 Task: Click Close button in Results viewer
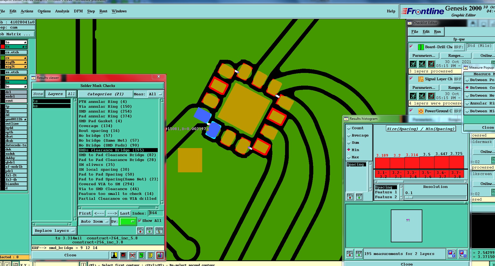tap(70, 255)
